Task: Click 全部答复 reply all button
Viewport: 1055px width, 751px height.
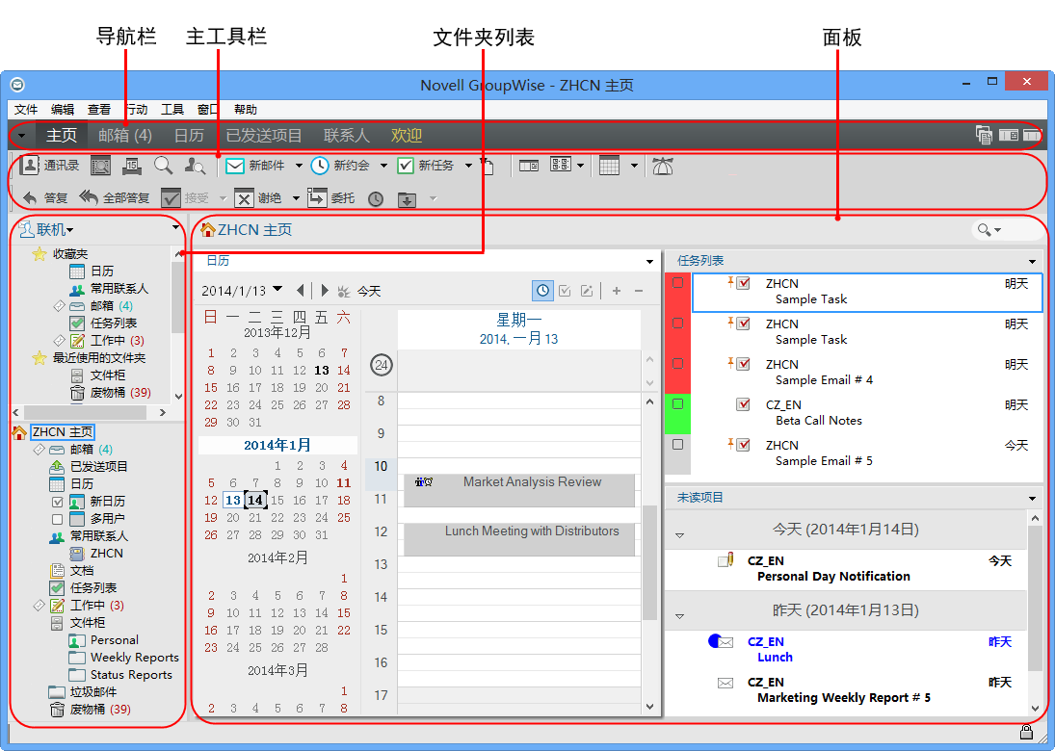Action: (x=114, y=197)
